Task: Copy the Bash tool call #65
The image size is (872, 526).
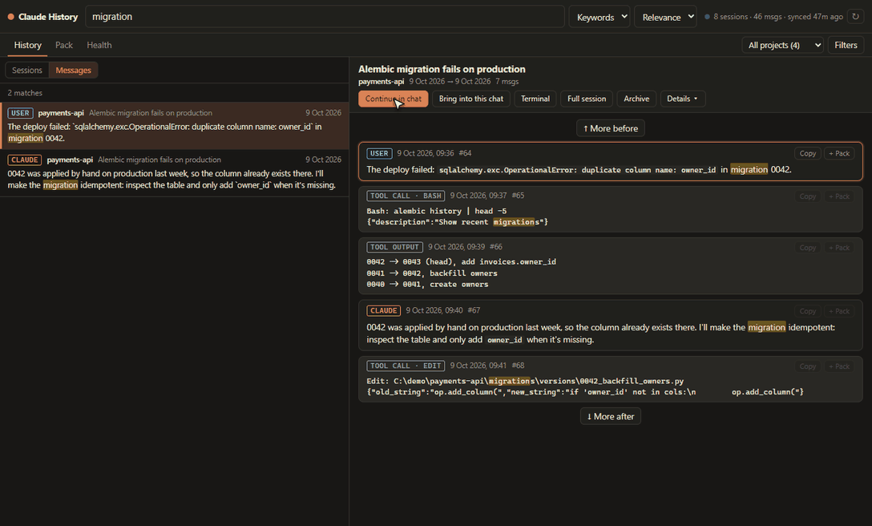Action: pos(808,196)
